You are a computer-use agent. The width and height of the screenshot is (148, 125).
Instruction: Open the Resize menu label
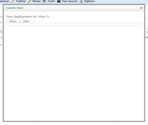pos(36,1)
